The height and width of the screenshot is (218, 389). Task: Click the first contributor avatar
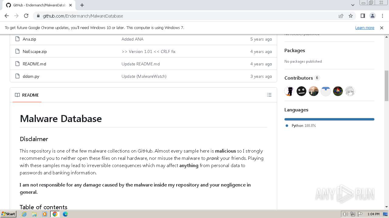coord(289,91)
